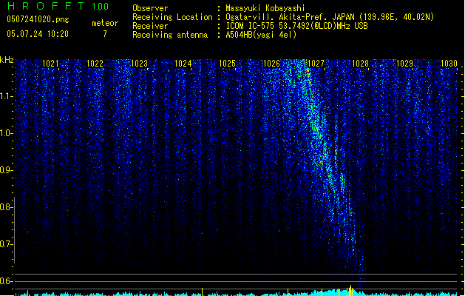Click time marker 1024
This screenshot has width=465, height=296.
point(183,64)
